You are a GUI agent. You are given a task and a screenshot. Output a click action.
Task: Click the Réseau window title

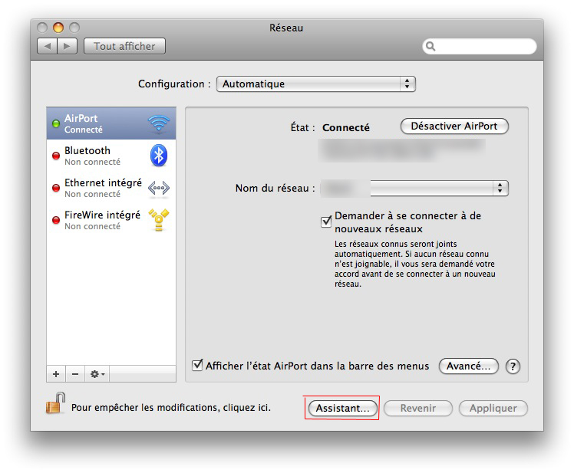(286, 28)
